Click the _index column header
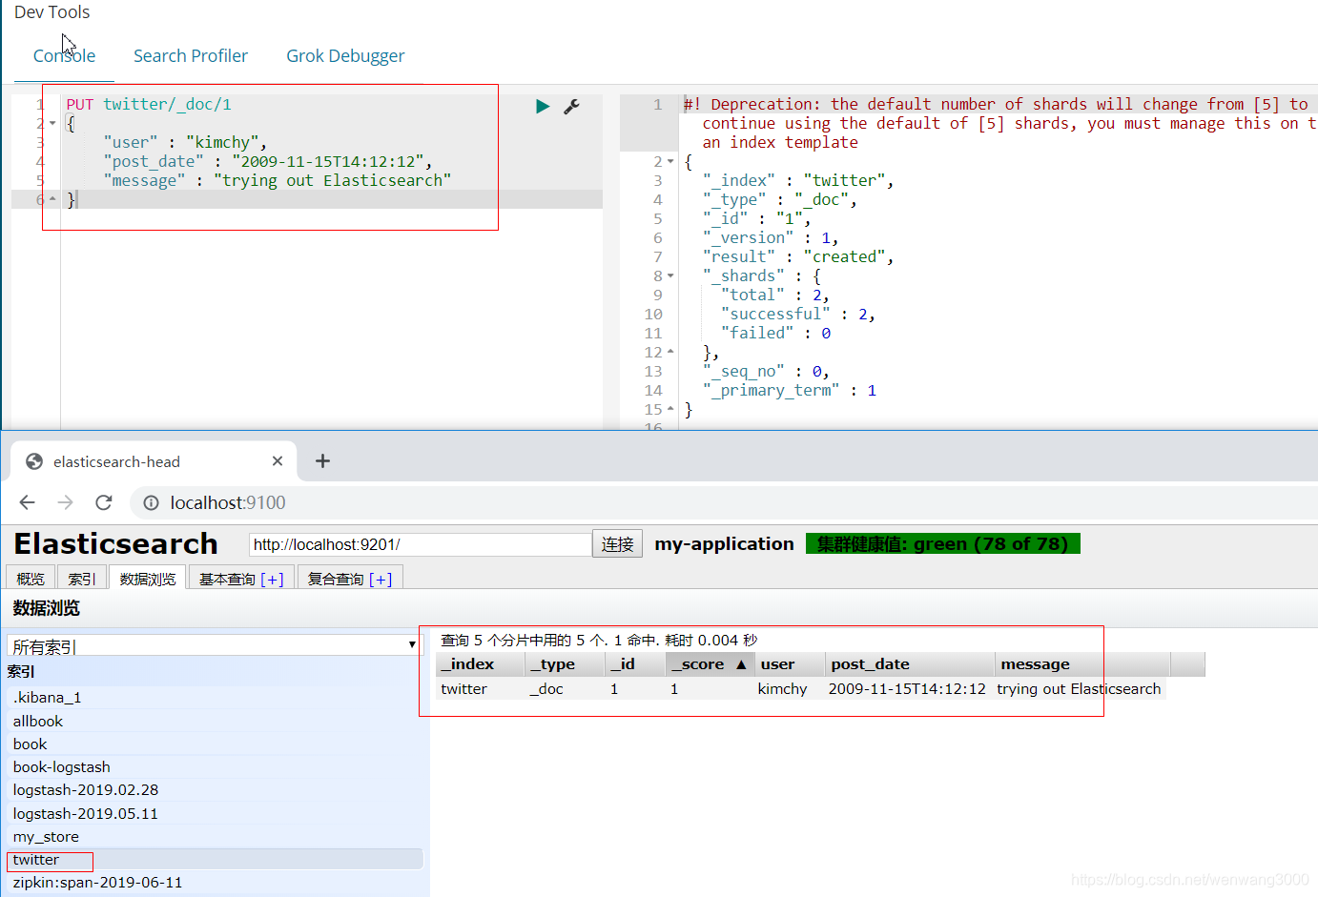Image resolution: width=1318 pixels, height=897 pixels. 481,664
